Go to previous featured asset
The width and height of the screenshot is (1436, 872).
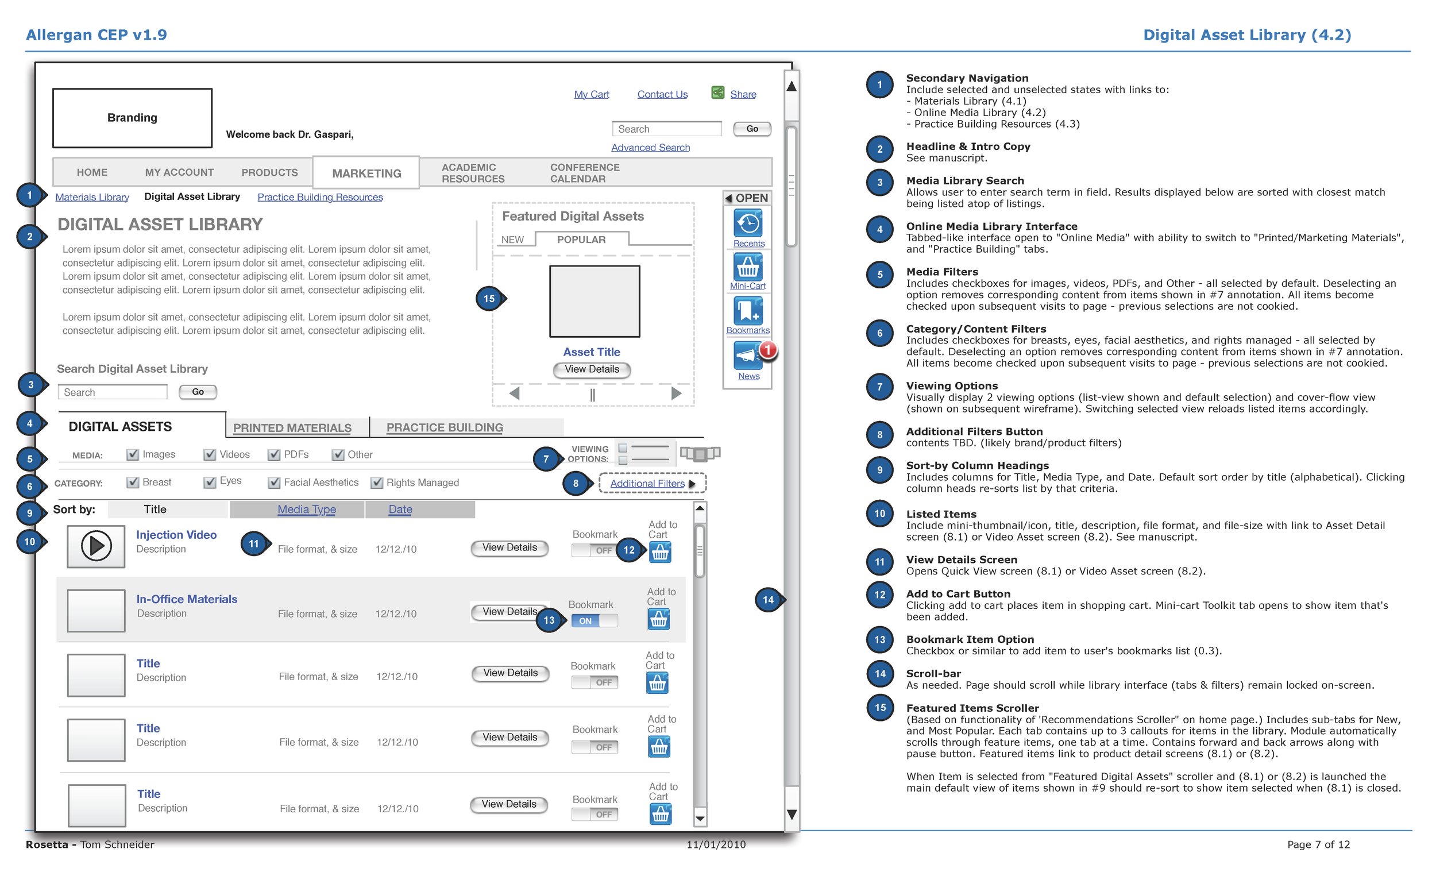(514, 393)
